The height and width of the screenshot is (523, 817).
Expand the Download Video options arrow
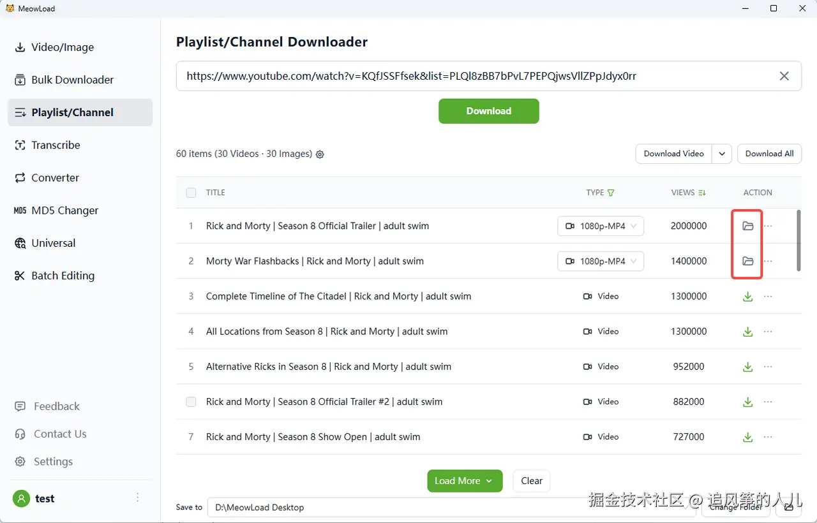[x=722, y=154]
